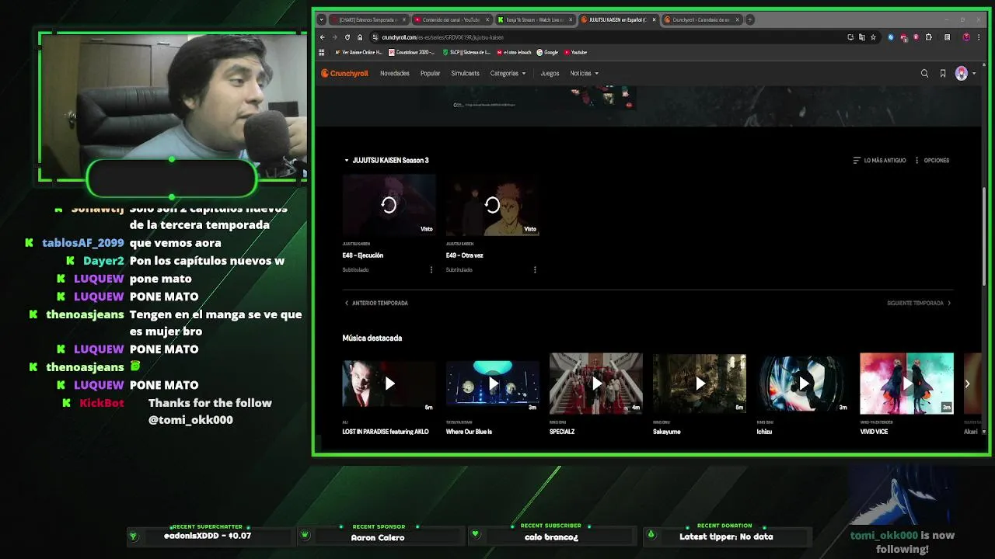Open Juegos in Crunchyroll navigation
This screenshot has height=559, width=995.
(550, 73)
